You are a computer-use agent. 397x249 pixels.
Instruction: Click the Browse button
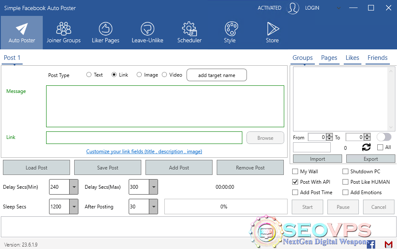coord(265,138)
